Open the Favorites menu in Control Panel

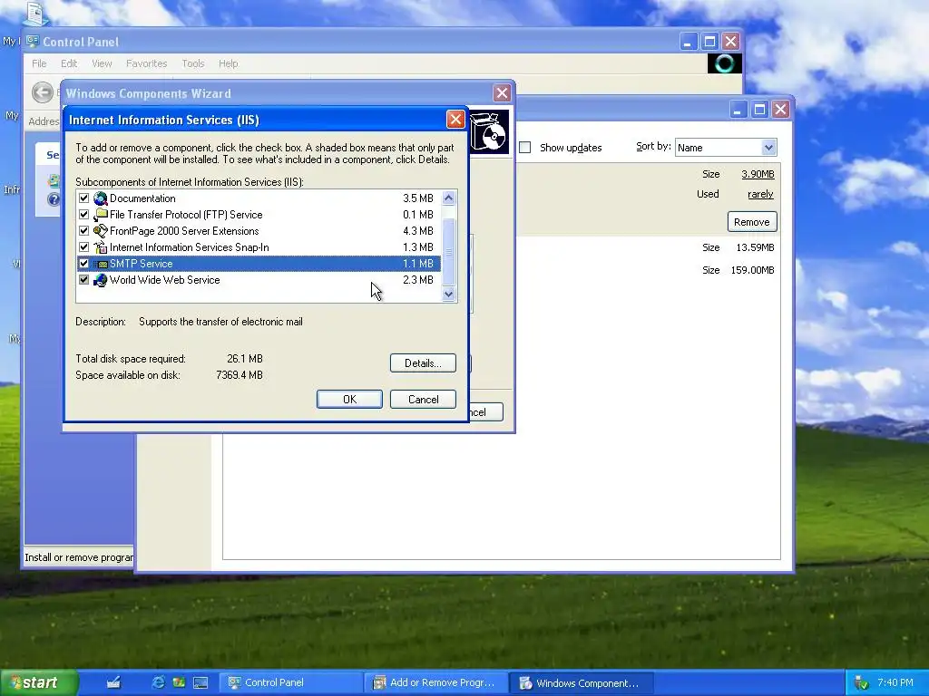(x=146, y=63)
